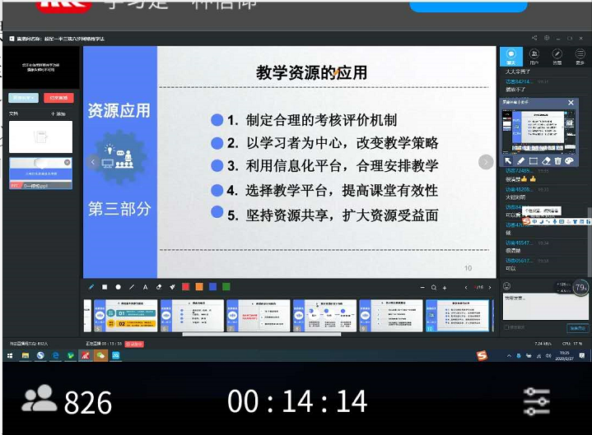592x435 pixels.
Task: Click the Windows Start button
Action: 11,355
